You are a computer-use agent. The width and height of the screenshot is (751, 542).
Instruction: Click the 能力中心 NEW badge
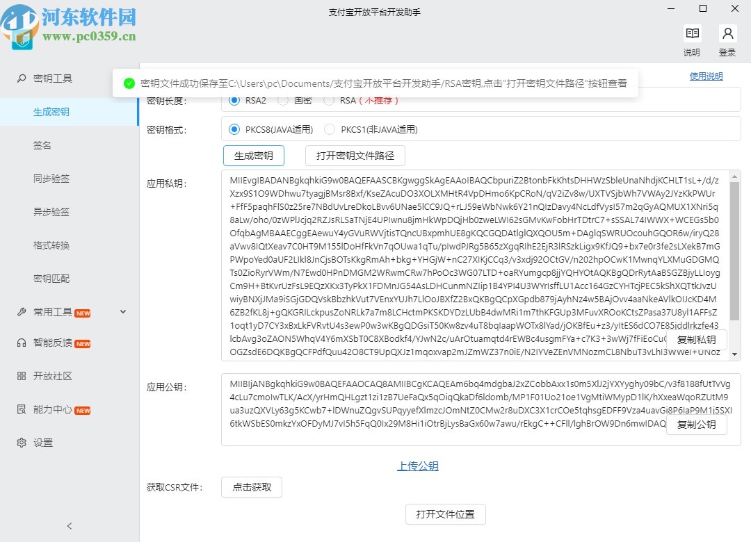click(83, 411)
